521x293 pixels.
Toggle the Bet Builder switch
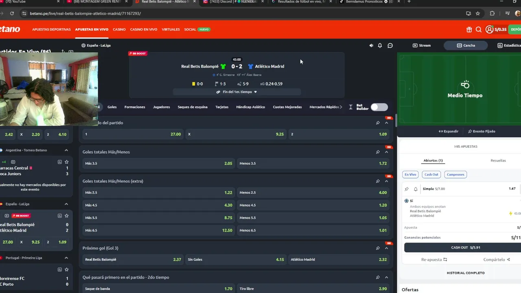click(x=379, y=107)
